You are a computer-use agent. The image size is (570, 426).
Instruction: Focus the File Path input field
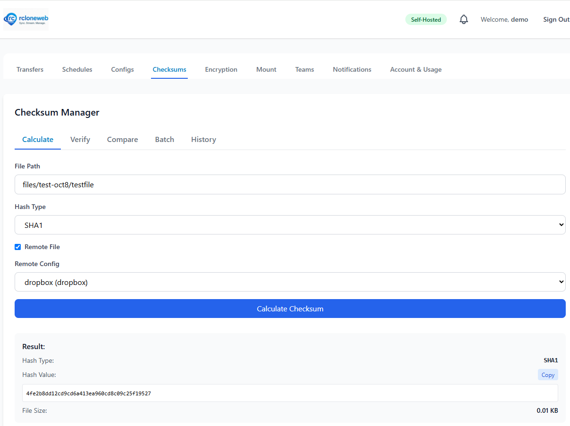tap(290, 184)
